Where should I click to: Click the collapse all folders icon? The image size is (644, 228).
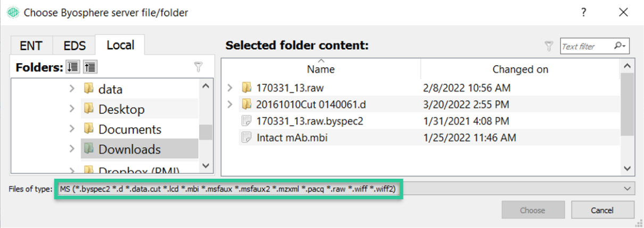(x=90, y=67)
